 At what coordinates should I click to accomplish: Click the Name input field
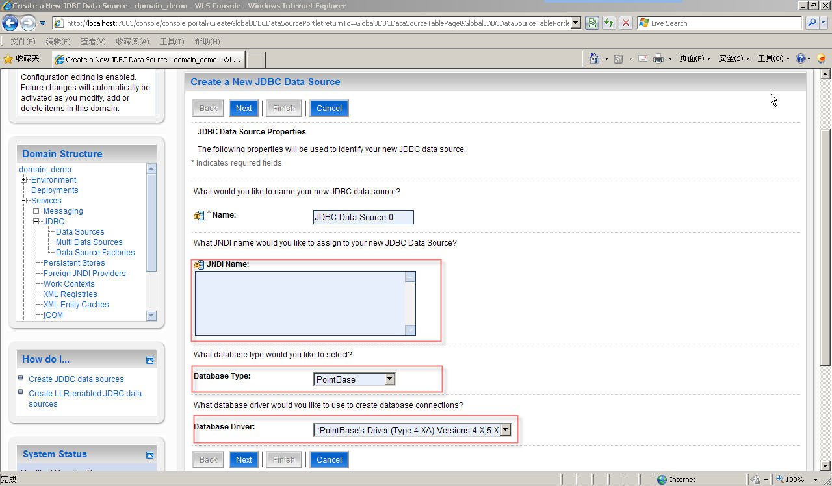click(363, 217)
